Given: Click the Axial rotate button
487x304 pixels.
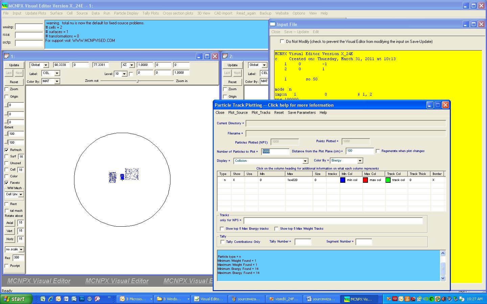Looking at the screenshot, I should (10, 223).
